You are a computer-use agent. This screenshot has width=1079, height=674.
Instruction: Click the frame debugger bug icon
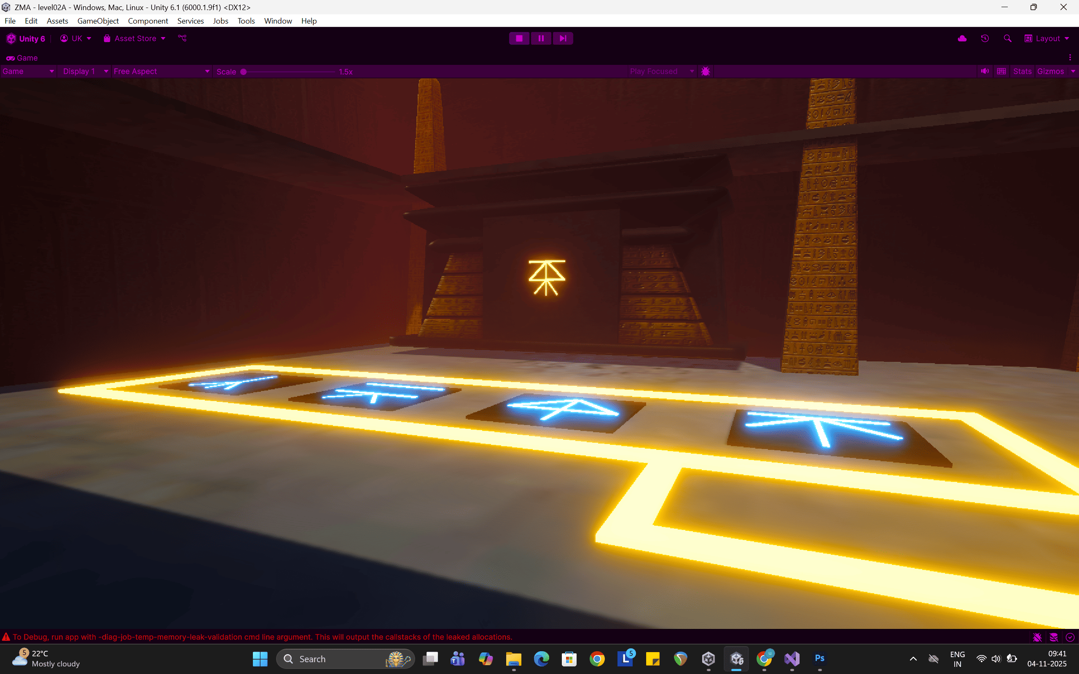pyautogui.click(x=706, y=71)
